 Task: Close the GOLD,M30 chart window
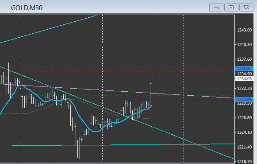click(246, 8)
